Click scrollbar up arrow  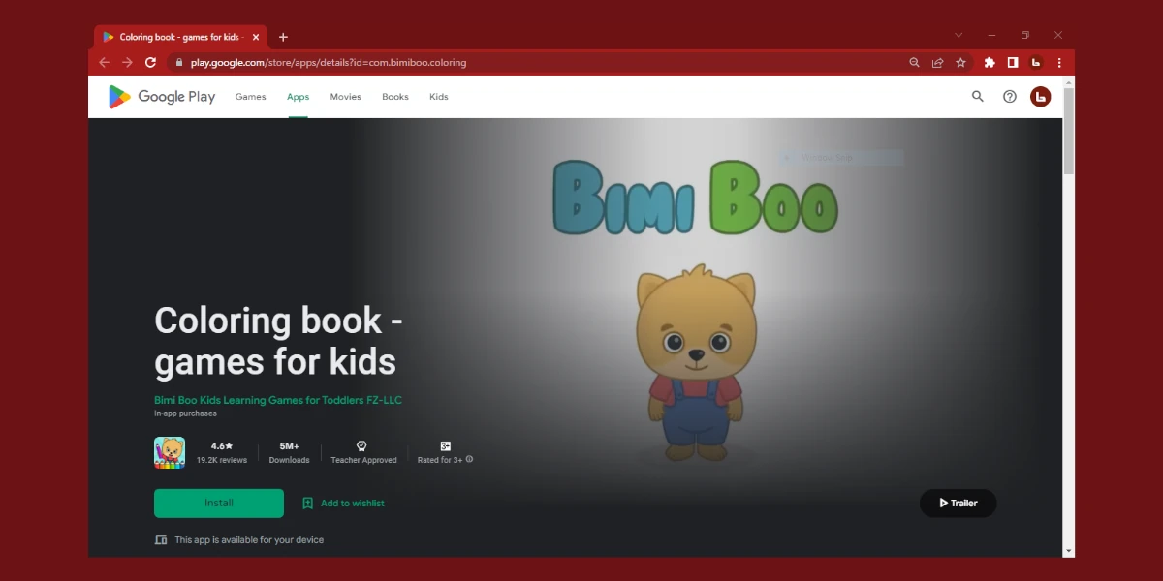pos(1069,81)
